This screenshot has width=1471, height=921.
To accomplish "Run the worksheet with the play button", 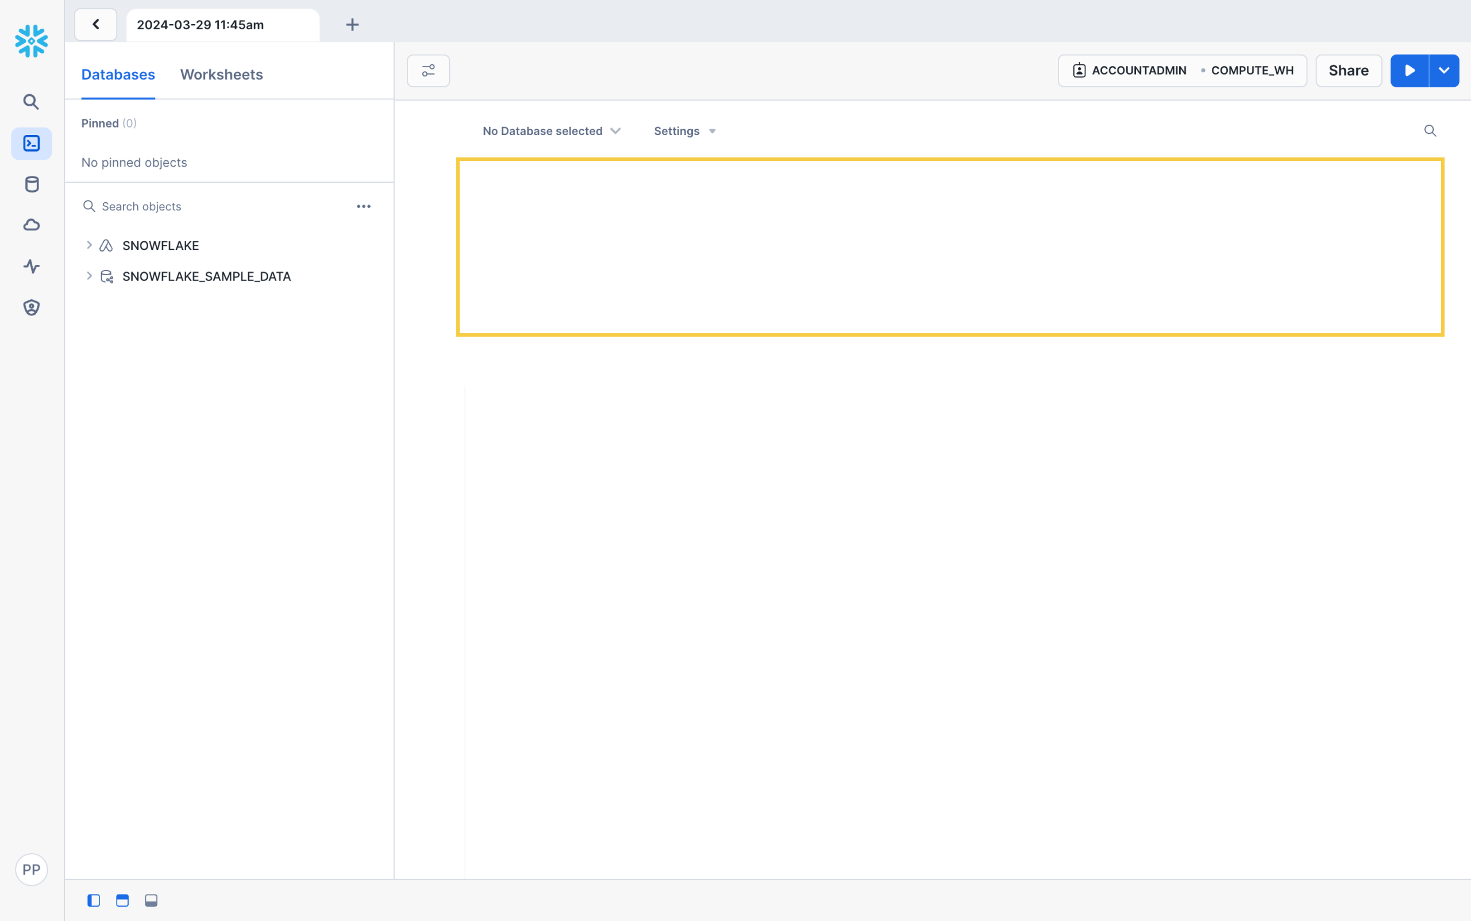I will 1409,71.
